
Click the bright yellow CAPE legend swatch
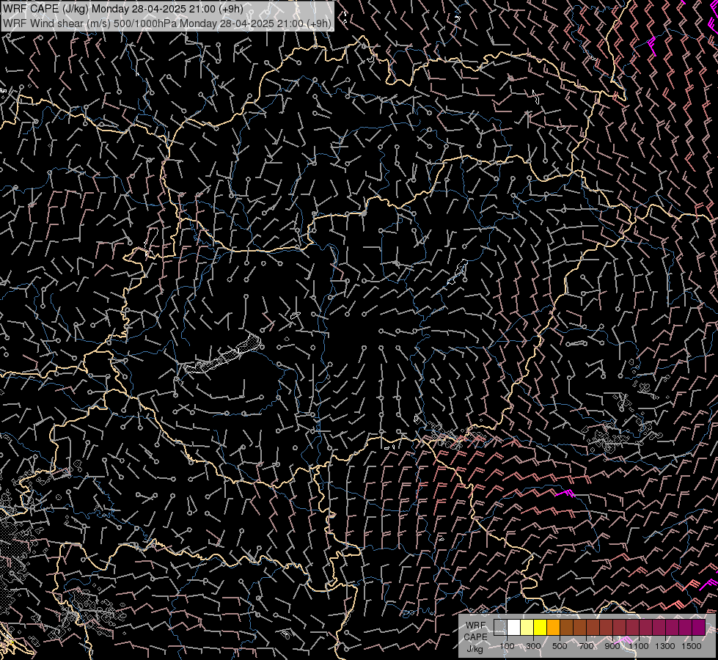pos(541,628)
